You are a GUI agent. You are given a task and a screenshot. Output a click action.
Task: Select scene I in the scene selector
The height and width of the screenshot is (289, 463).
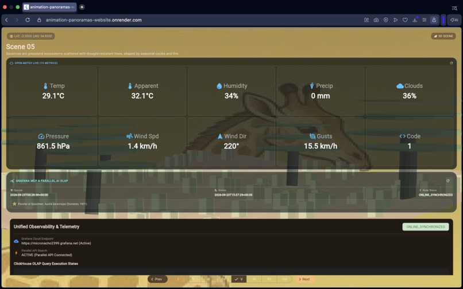[x=178, y=279]
